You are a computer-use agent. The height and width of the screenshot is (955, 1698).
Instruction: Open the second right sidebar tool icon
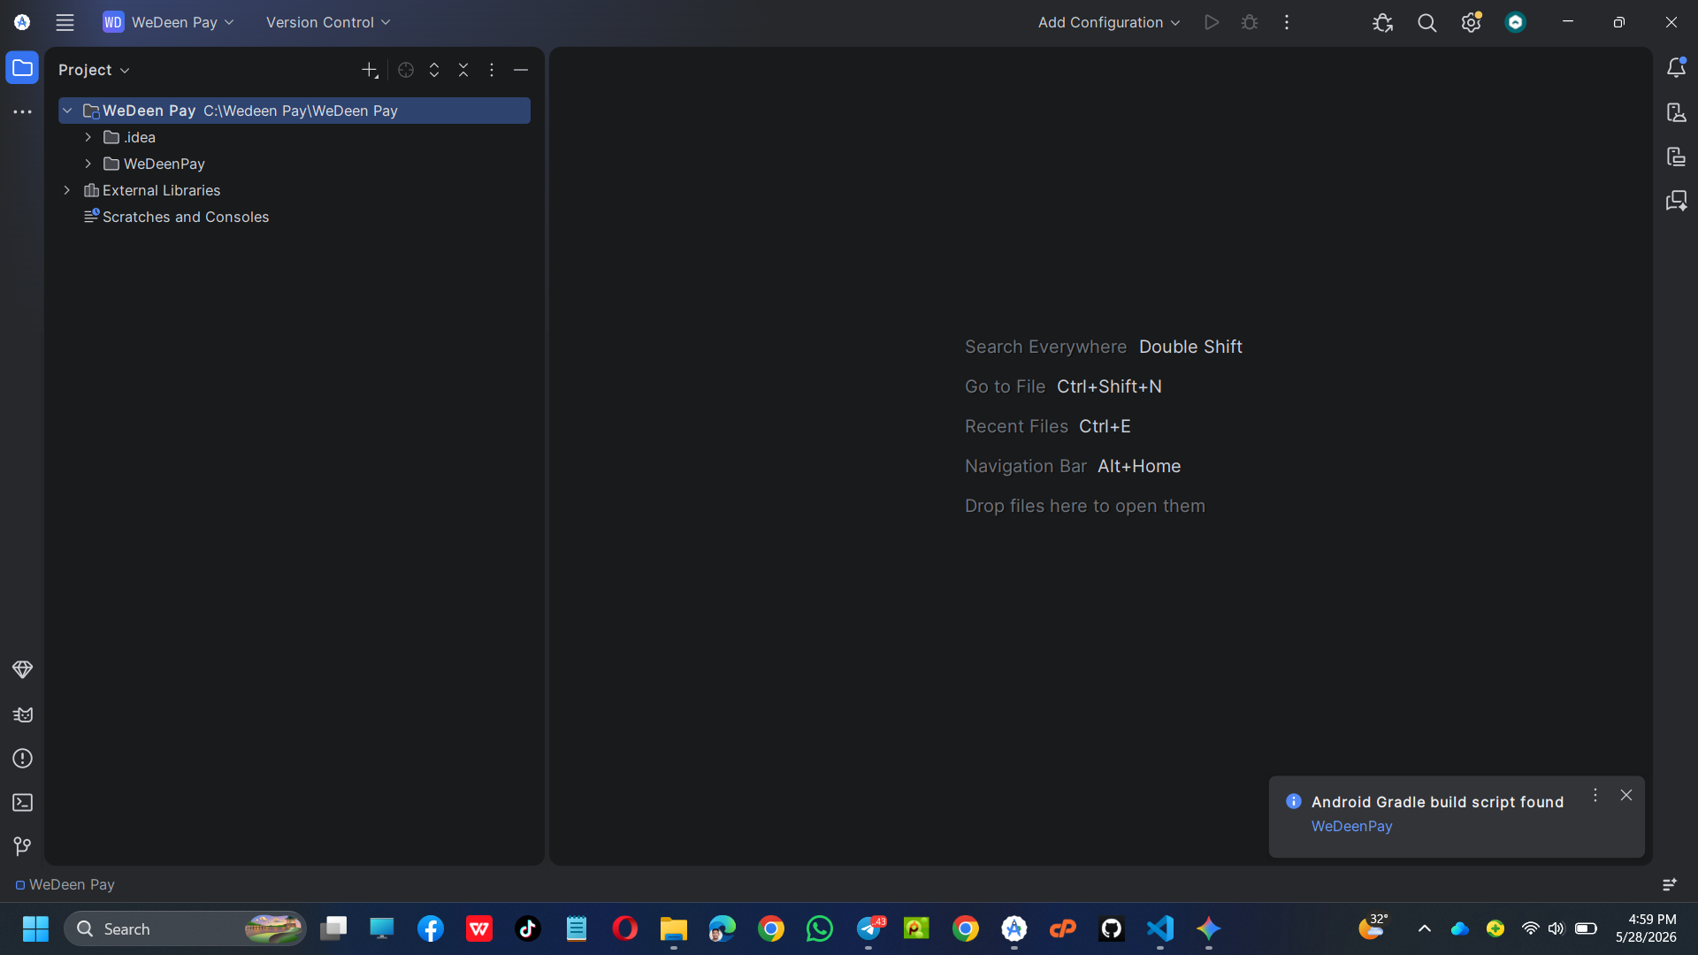1676,112
